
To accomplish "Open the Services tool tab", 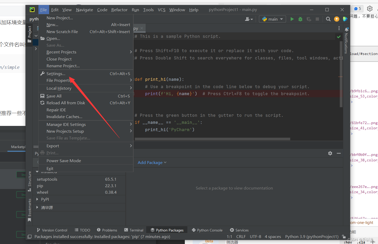I will (239, 230).
